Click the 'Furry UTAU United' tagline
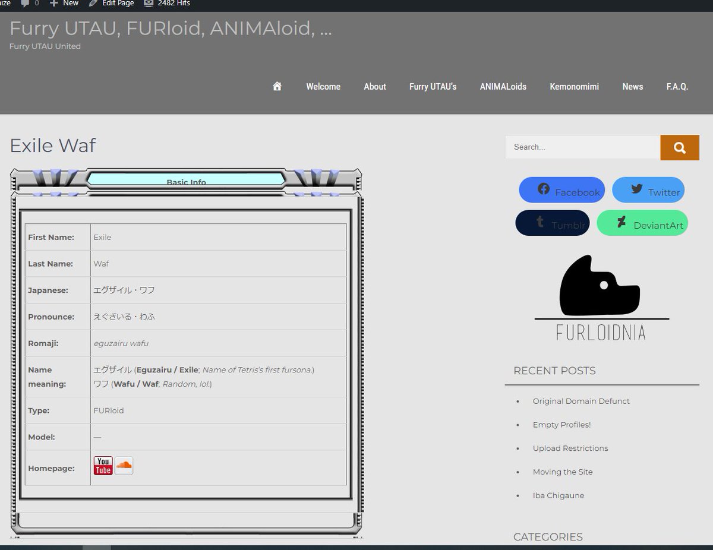 point(45,46)
